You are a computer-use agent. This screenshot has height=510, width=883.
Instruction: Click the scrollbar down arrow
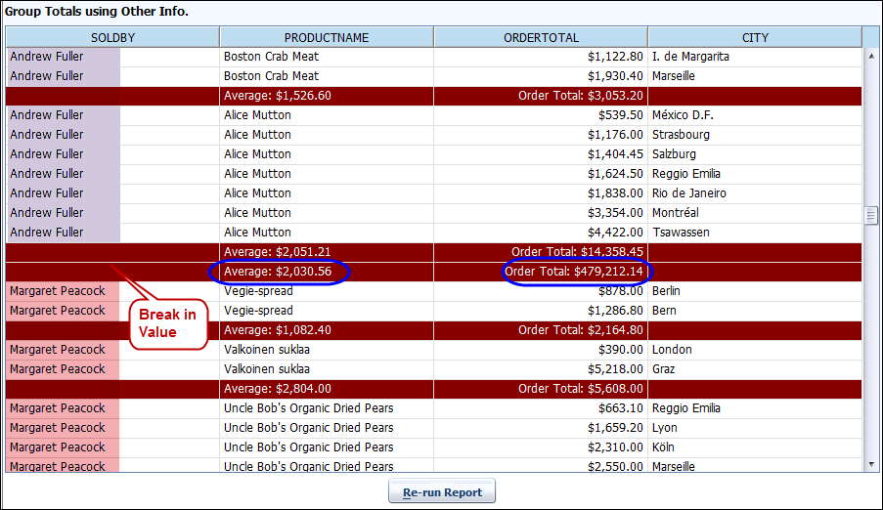point(870,465)
